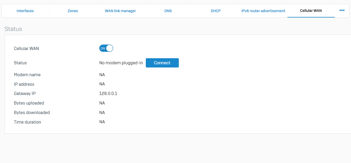Open the more tabs ellipsis menu
351x163 pixels.
coord(342,11)
